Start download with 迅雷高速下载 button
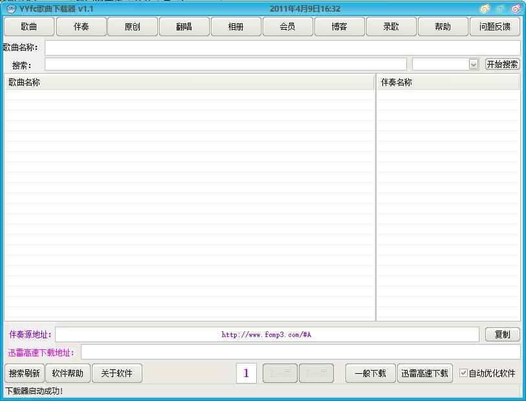 [x=424, y=373]
